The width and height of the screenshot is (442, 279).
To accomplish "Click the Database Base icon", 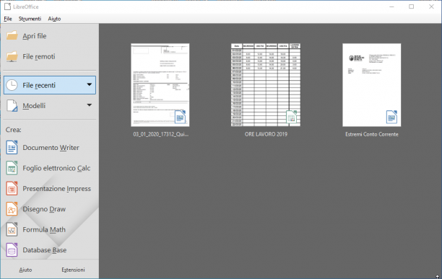I will point(12,250).
